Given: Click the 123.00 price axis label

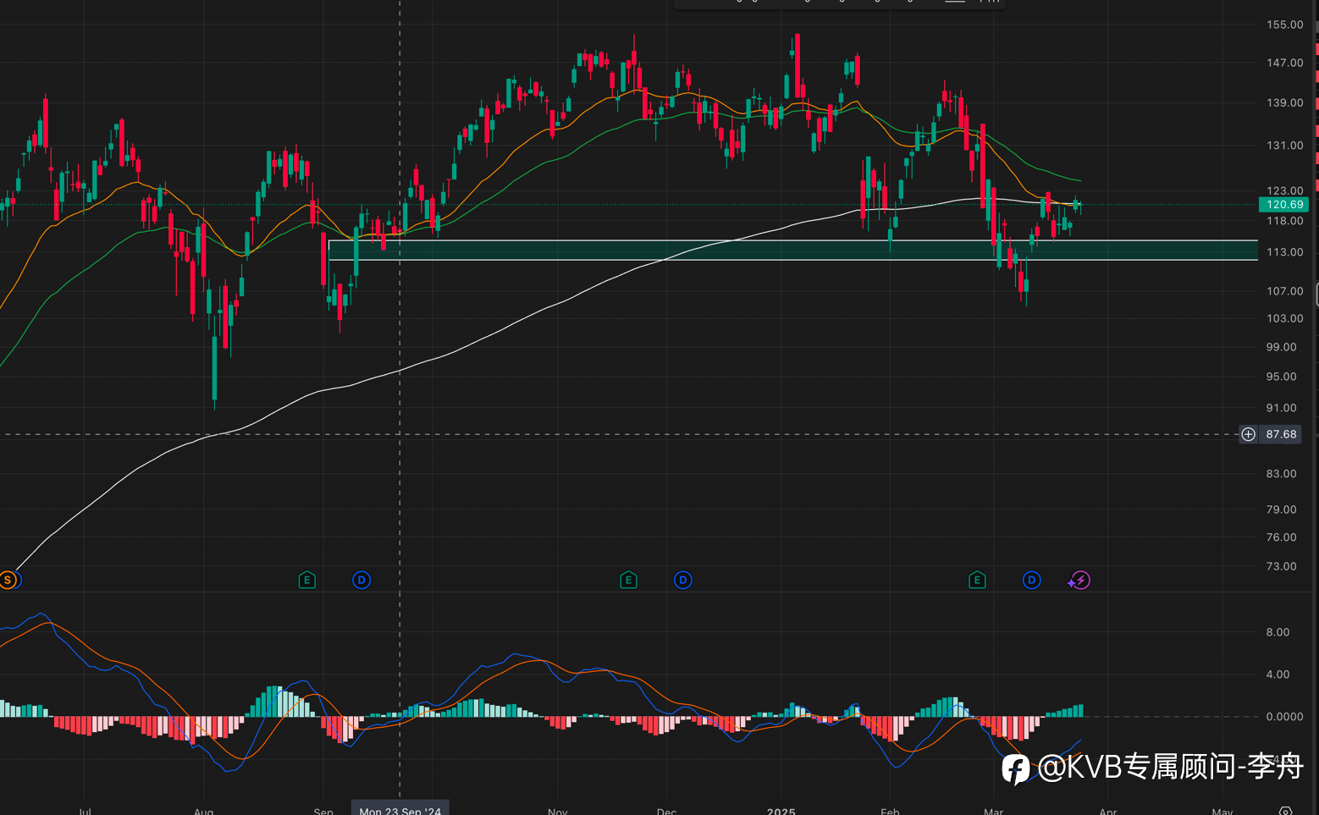Looking at the screenshot, I should (1284, 190).
